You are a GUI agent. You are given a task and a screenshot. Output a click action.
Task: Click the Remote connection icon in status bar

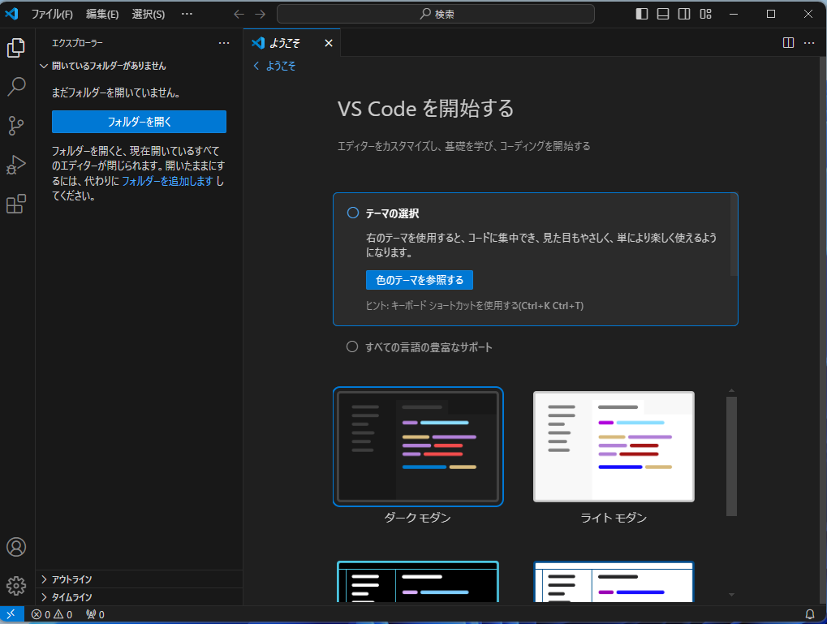(11, 613)
